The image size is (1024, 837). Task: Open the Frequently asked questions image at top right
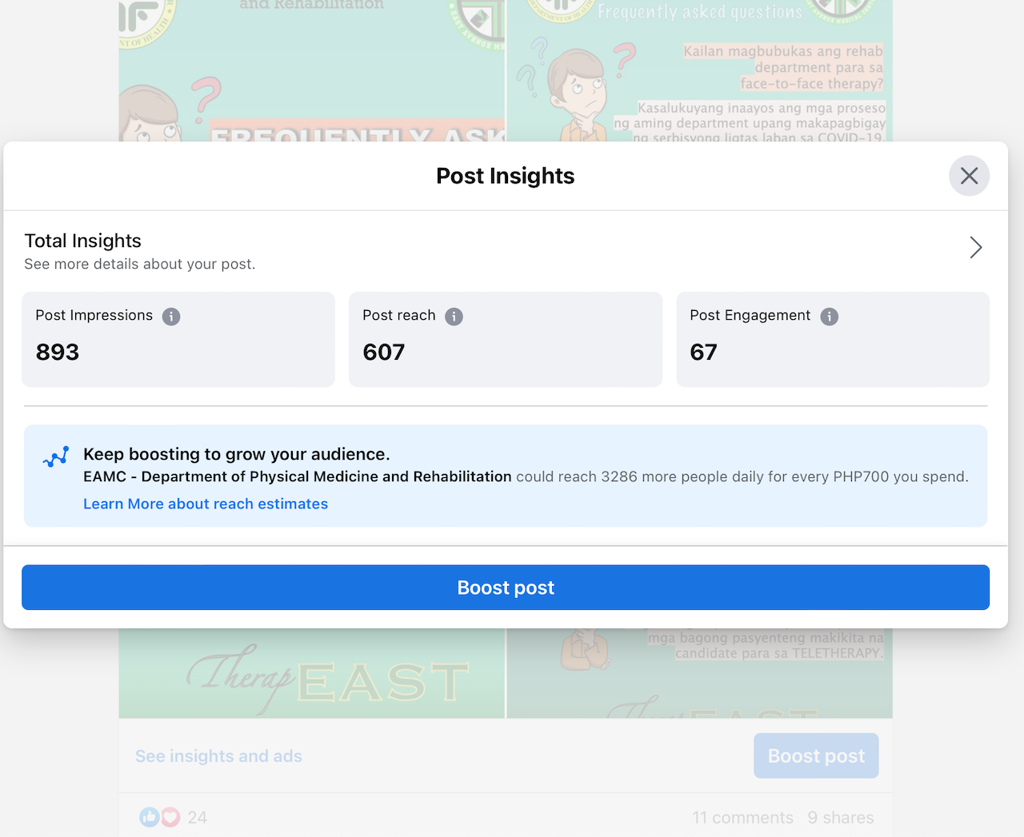click(699, 72)
